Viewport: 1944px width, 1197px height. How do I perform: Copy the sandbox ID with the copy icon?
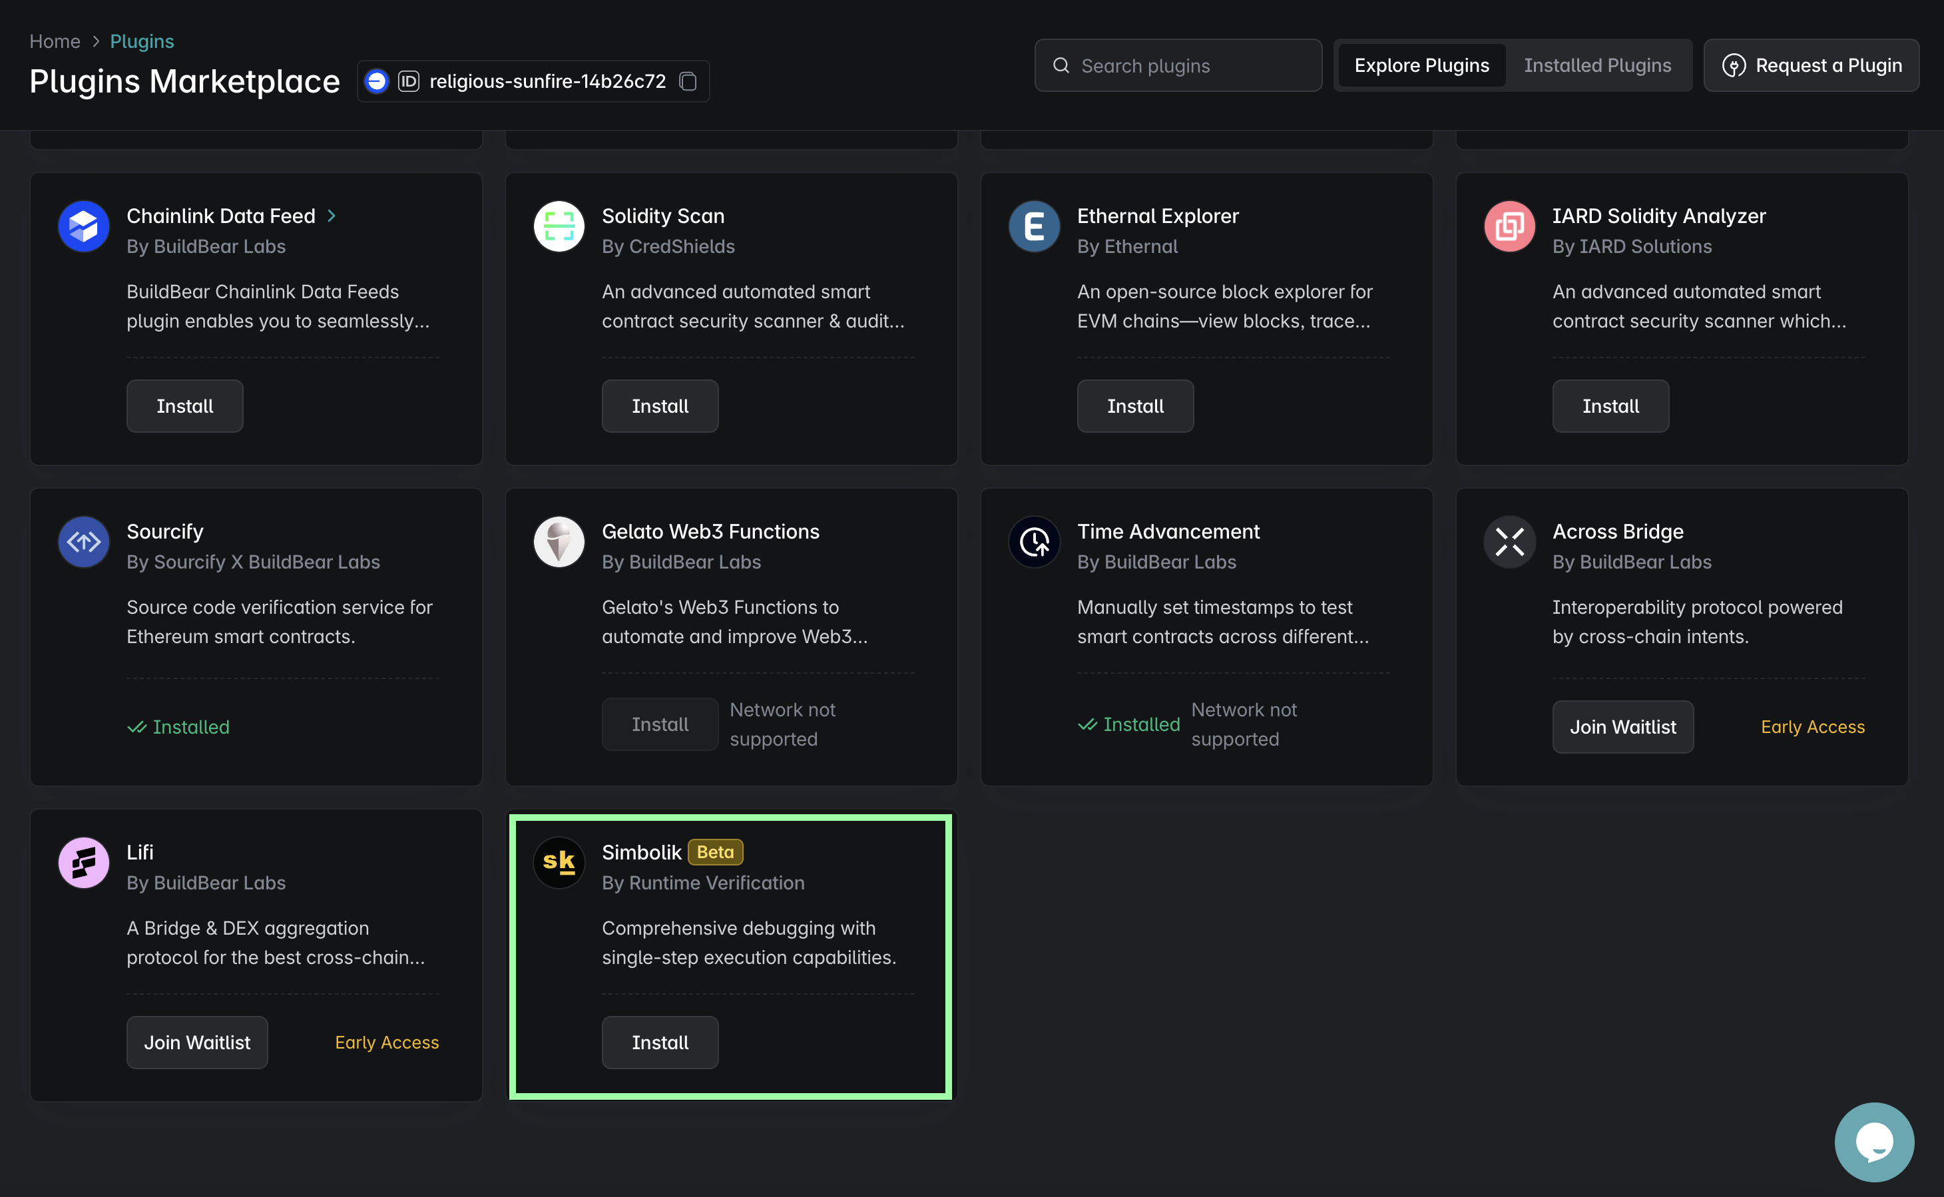coord(688,81)
